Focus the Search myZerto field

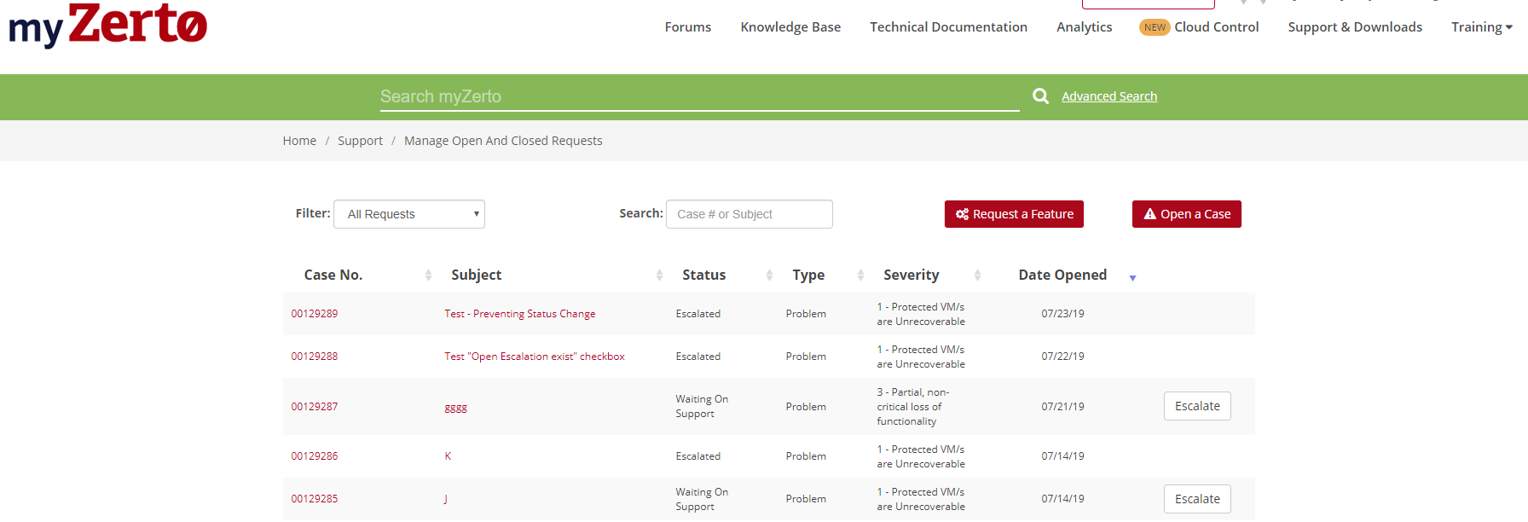[x=699, y=96]
